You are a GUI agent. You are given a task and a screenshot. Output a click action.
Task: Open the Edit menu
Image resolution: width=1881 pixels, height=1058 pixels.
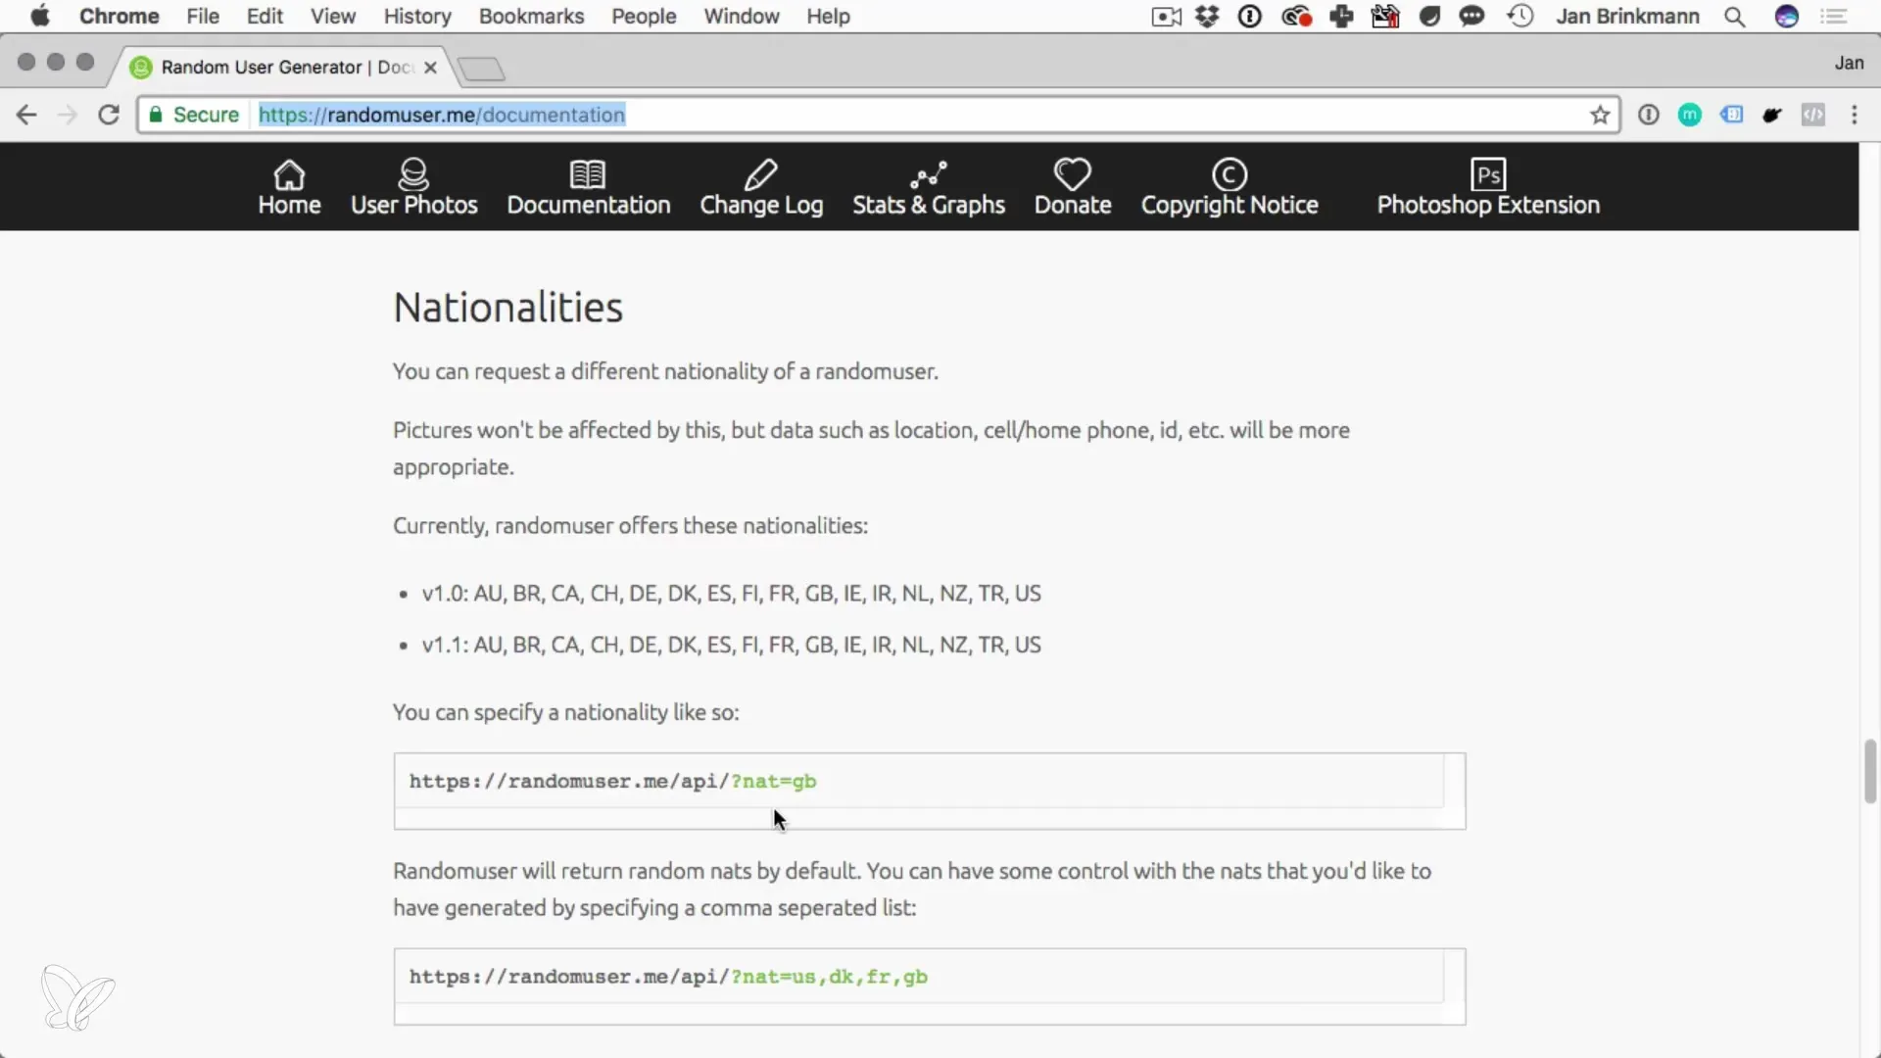265,16
